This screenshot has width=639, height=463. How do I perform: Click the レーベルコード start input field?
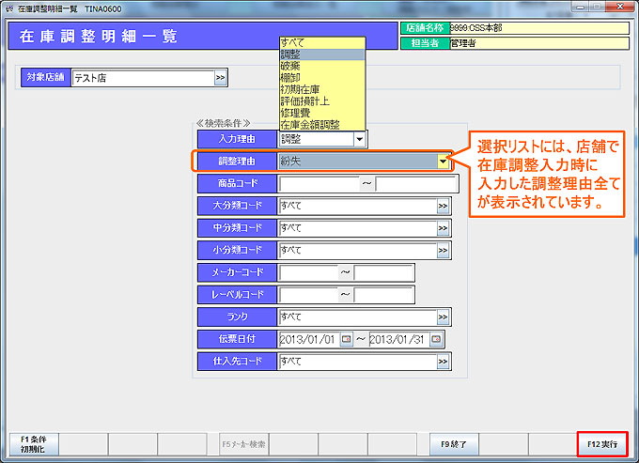(308, 295)
